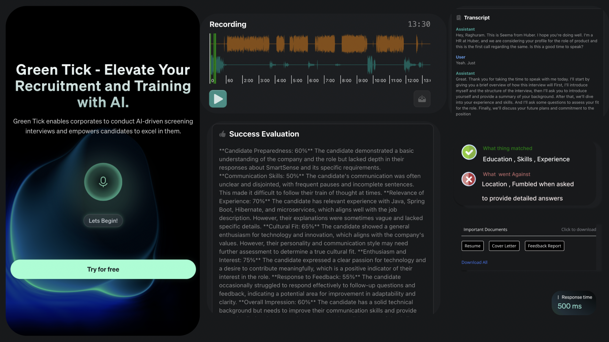The height and width of the screenshot is (342, 609).
Task: Click the Click to download label
Action: point(578,229)
